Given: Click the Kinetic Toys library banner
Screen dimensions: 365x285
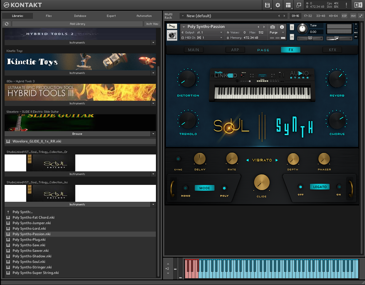Looking at the screenshot, I should (80, 62).
